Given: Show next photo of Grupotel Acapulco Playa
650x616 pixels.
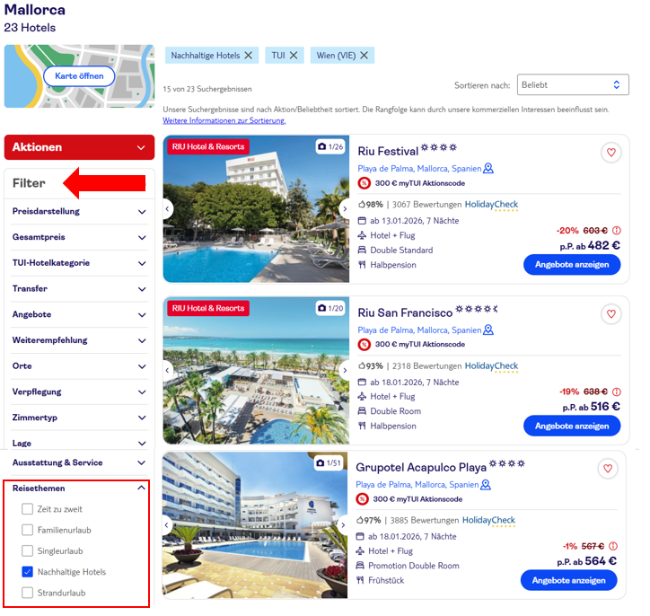Looking at the screenshot, I should click(343, 524).
